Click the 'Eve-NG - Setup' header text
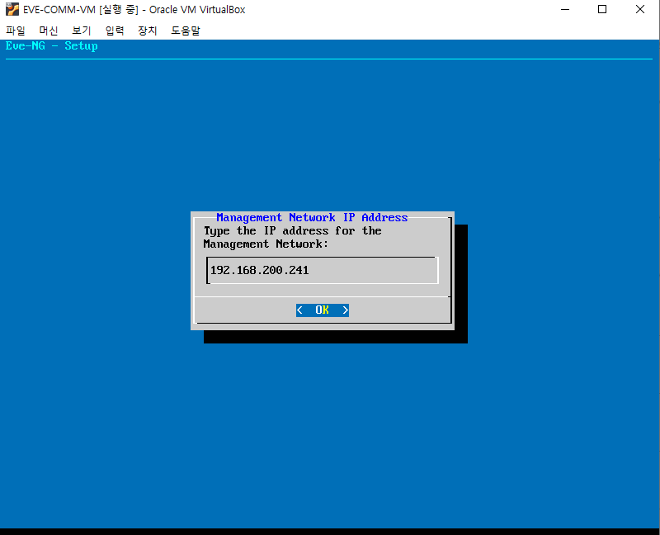 click(51, 46)
